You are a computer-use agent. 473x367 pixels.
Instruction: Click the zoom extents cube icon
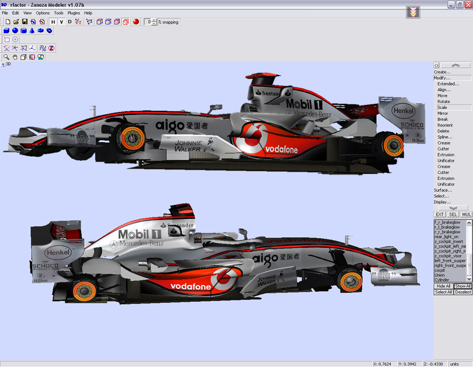pyautogui.click(x=32, y=57)
